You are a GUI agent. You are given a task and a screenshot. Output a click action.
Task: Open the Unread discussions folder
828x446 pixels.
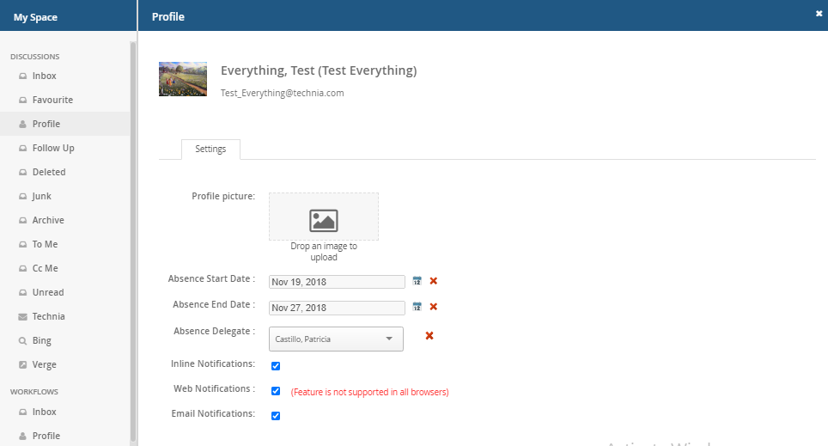pos(48,292)
